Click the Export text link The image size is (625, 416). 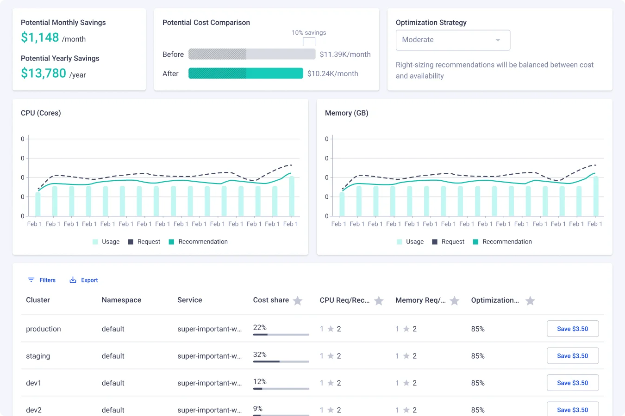(89, 280)
